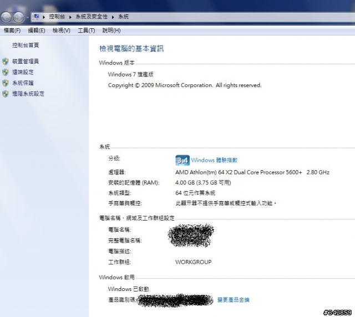Screen dimensions: 355x317
Task: Click the text Windows 7 旗艦版
Action: click(131, 74)
